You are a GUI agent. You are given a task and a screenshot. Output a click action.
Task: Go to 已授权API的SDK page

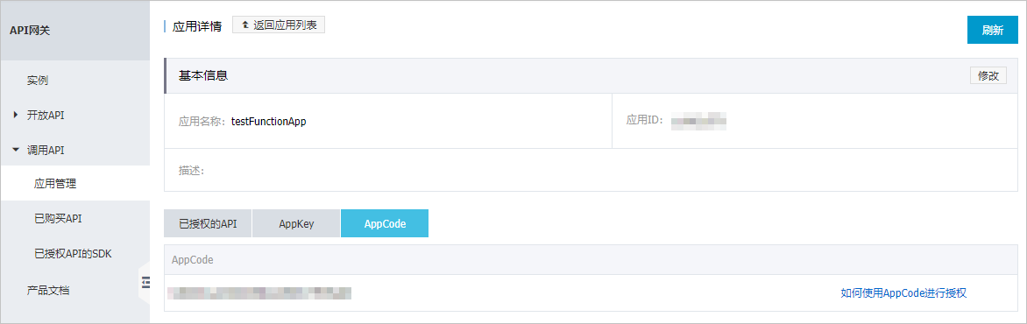pos(74,254)
